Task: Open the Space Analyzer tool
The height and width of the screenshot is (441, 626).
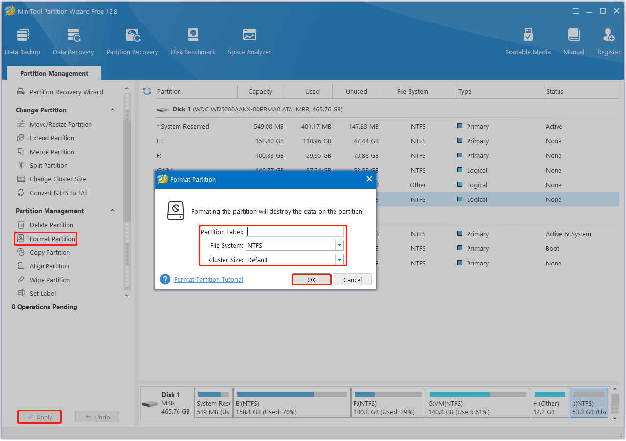Action: (x=249, y=42)
